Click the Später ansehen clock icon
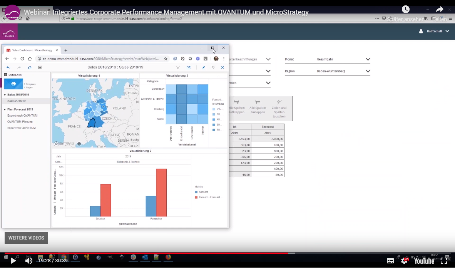Screen dimensions: 455x268 coord(406,9)
